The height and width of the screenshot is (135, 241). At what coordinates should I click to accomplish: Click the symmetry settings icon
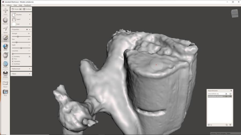click(x=29, y=57)
